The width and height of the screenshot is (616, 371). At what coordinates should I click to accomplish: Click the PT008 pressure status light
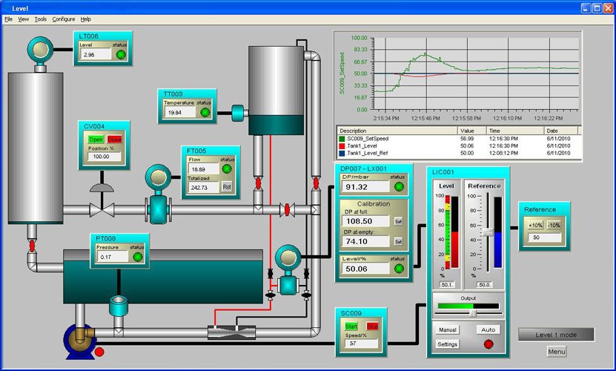point(137,257)
